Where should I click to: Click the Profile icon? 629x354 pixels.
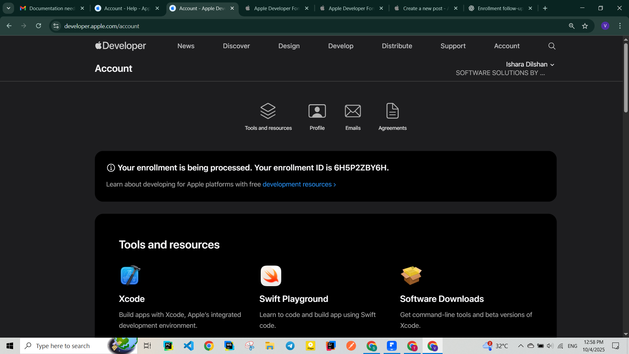click(317, 111)
